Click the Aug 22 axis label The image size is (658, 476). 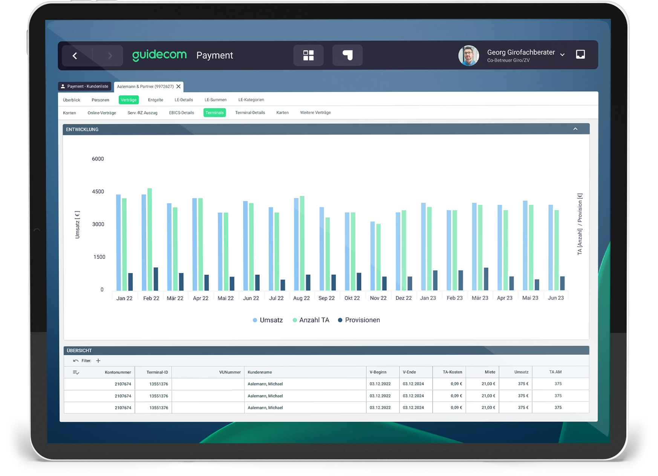(301, 298)
